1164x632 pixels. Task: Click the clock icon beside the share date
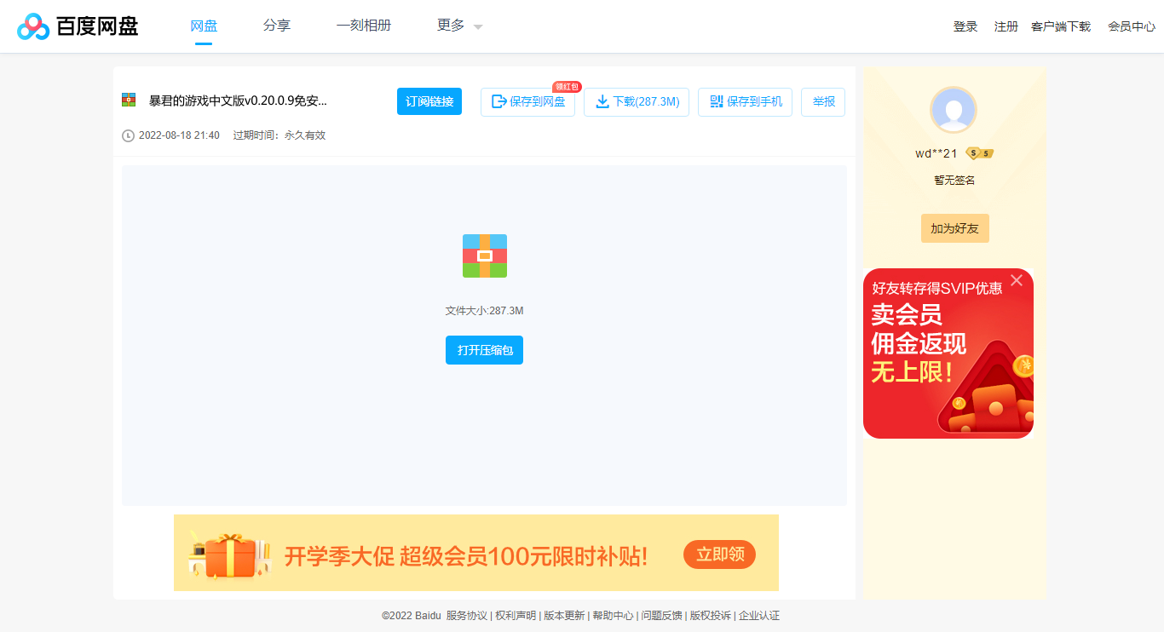click(x=130, y=135)
